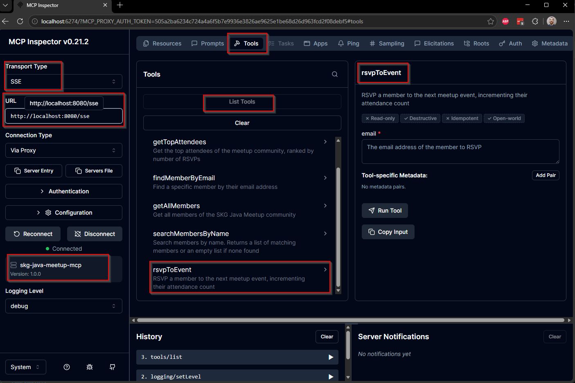Open the help question-mark icon

pos(67,367)
